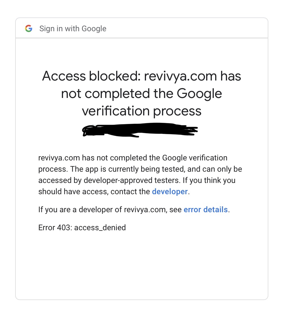Open the developer contact link
This screenshot has height=311, width=288.
click(x=170, y=192)
